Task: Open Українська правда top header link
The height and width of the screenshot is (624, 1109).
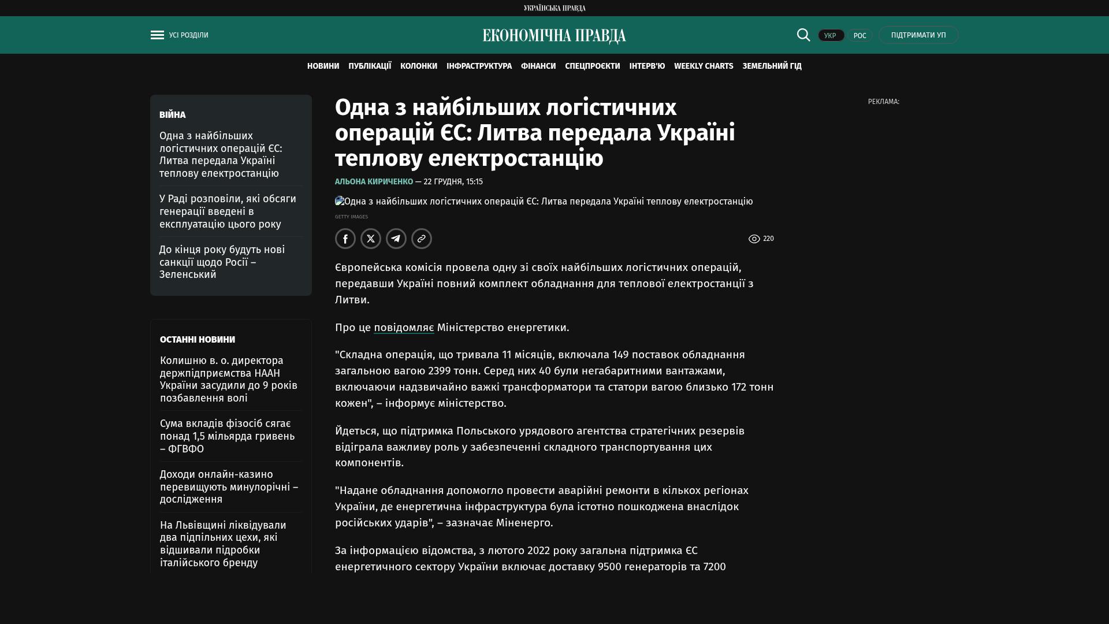Action: click(x=554, y=8)
